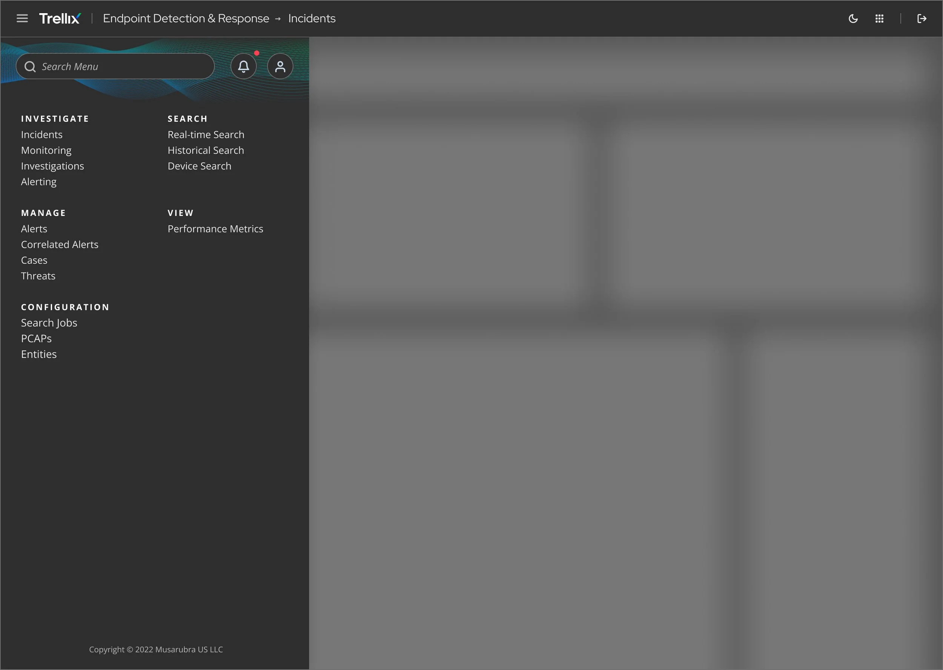View Correlated Alerts

[x=60, y=244]
